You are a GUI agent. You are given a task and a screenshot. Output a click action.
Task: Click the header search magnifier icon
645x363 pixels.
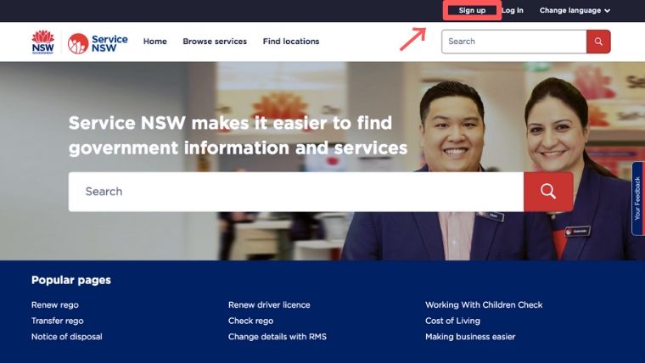[x=598, y=42]
